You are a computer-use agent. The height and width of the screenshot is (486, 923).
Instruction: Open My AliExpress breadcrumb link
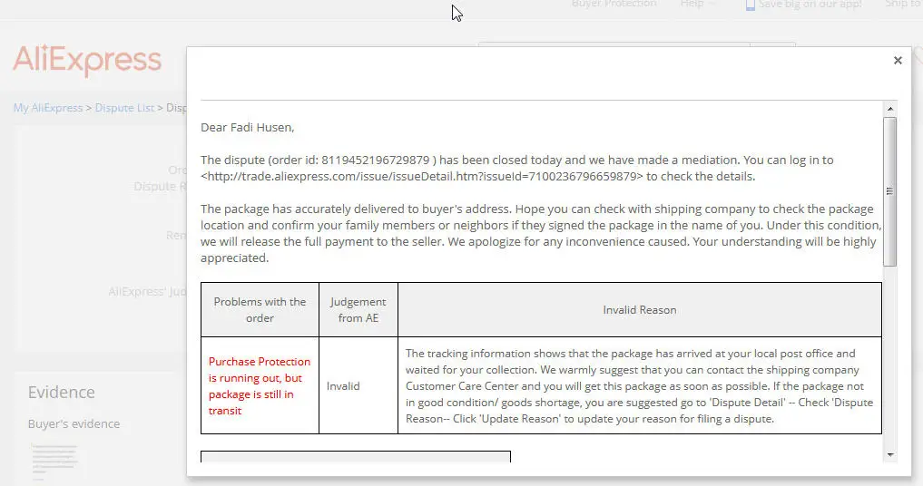coord(48,108)
